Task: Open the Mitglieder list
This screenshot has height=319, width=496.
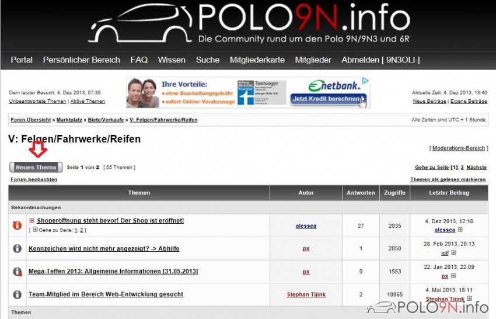Action: (313, 60)
